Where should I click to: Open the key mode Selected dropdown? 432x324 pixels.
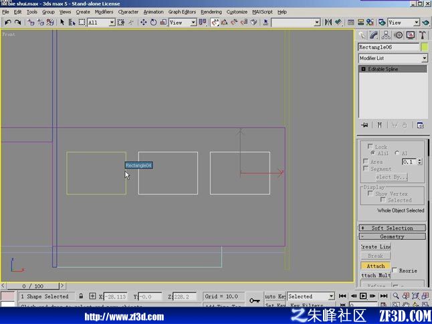(311, 297)
